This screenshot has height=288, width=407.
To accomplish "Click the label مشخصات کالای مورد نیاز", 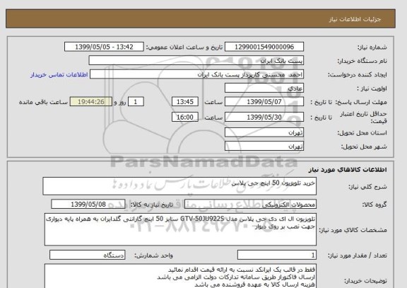I will point(353,230).
